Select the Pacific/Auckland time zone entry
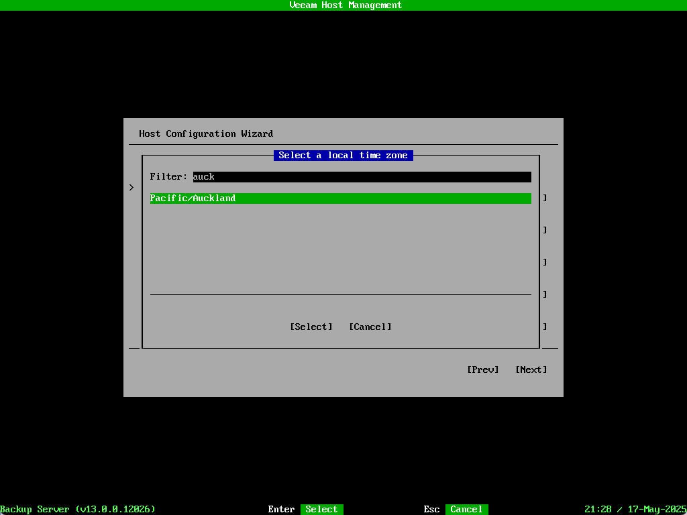Image resolution: width=687 pixels, height=515 pixels. point(340,198)
